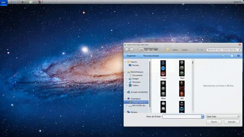Expand the Vidéos library arrow

[x=127, y=85]
